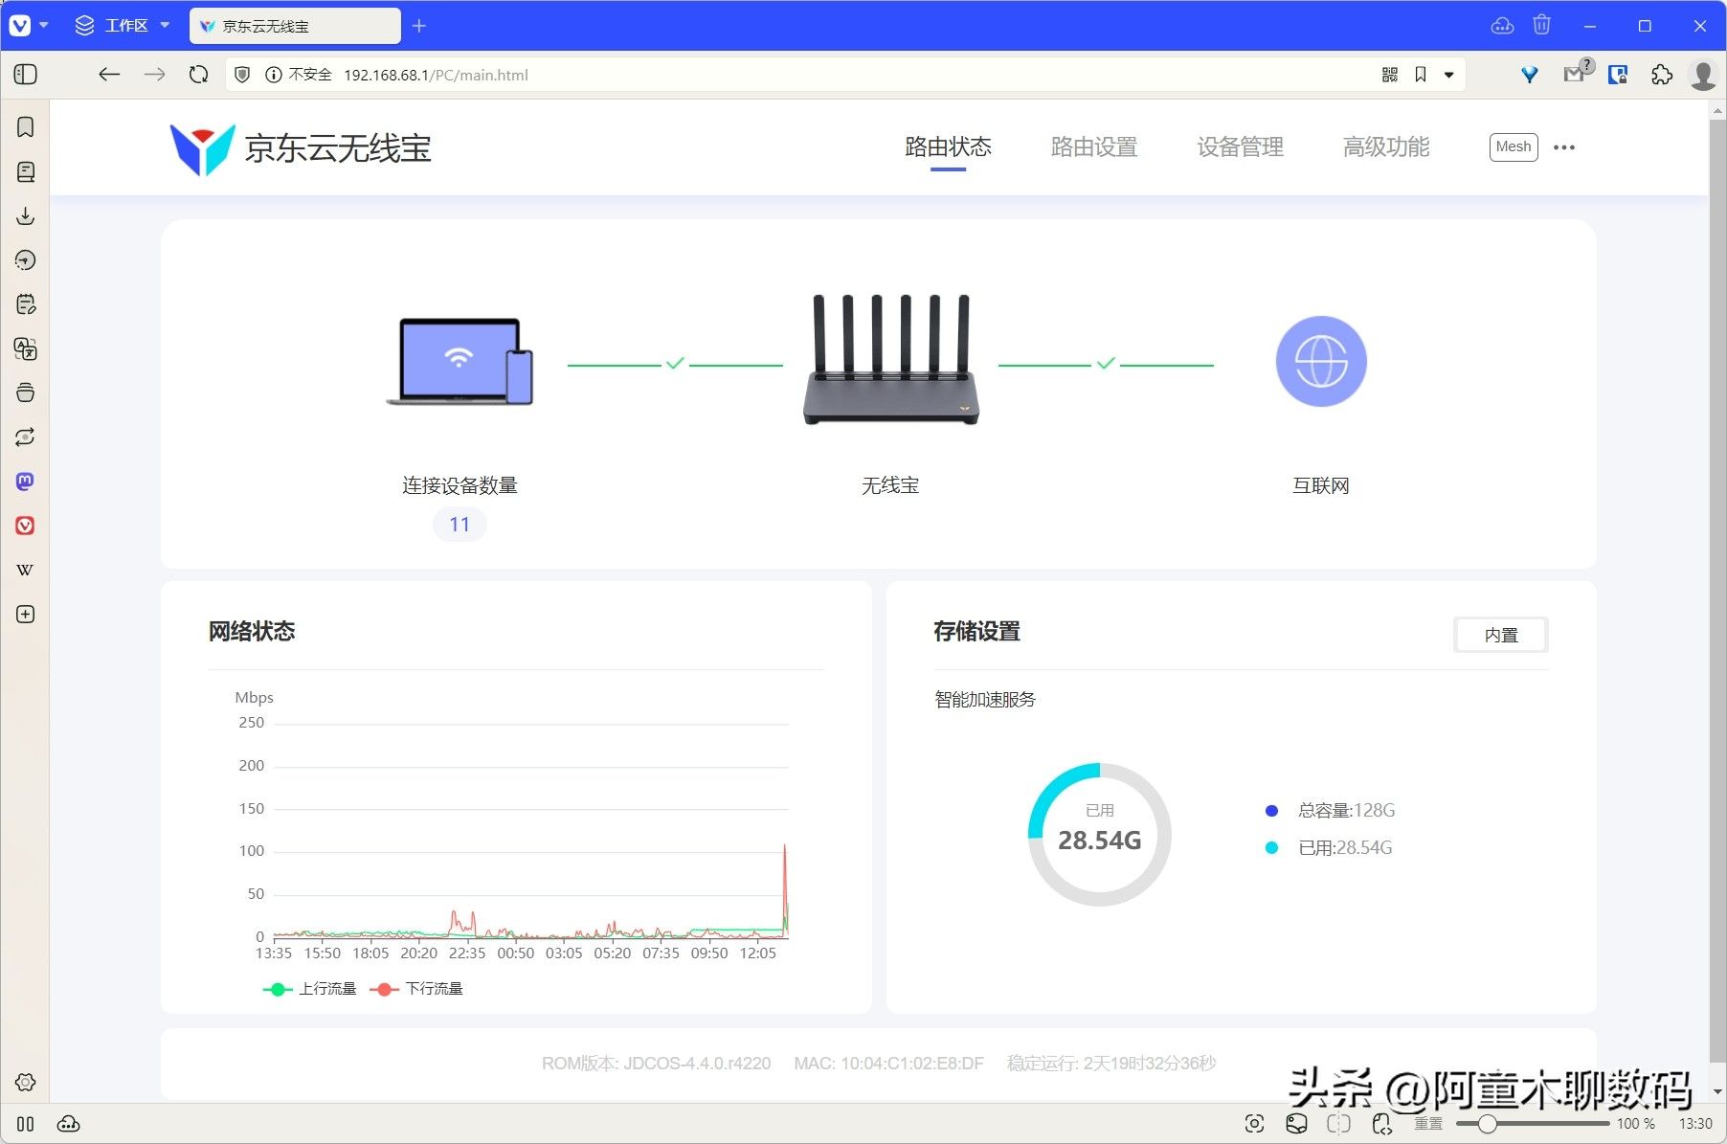1727x1144 pixels.
Task: Select the 京东云无线宝 browser tab
Action: tap(295, 26)
